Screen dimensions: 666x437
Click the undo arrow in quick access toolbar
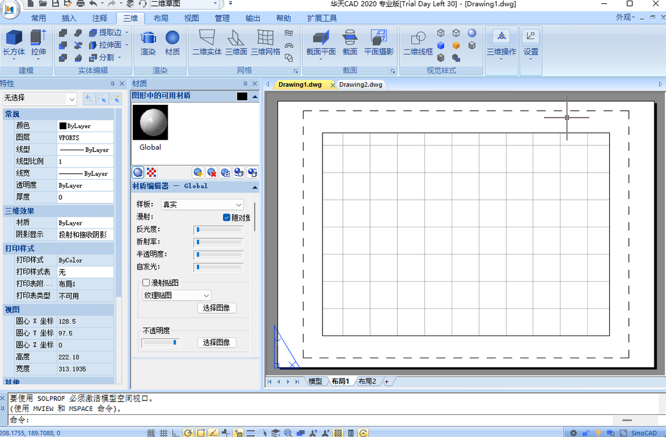(93, 4)
